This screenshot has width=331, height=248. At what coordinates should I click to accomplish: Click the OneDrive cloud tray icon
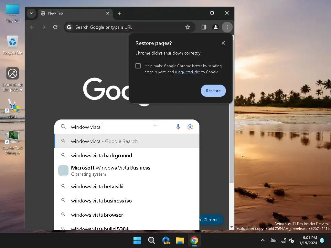pyautogui.click(x=273, y=240)
